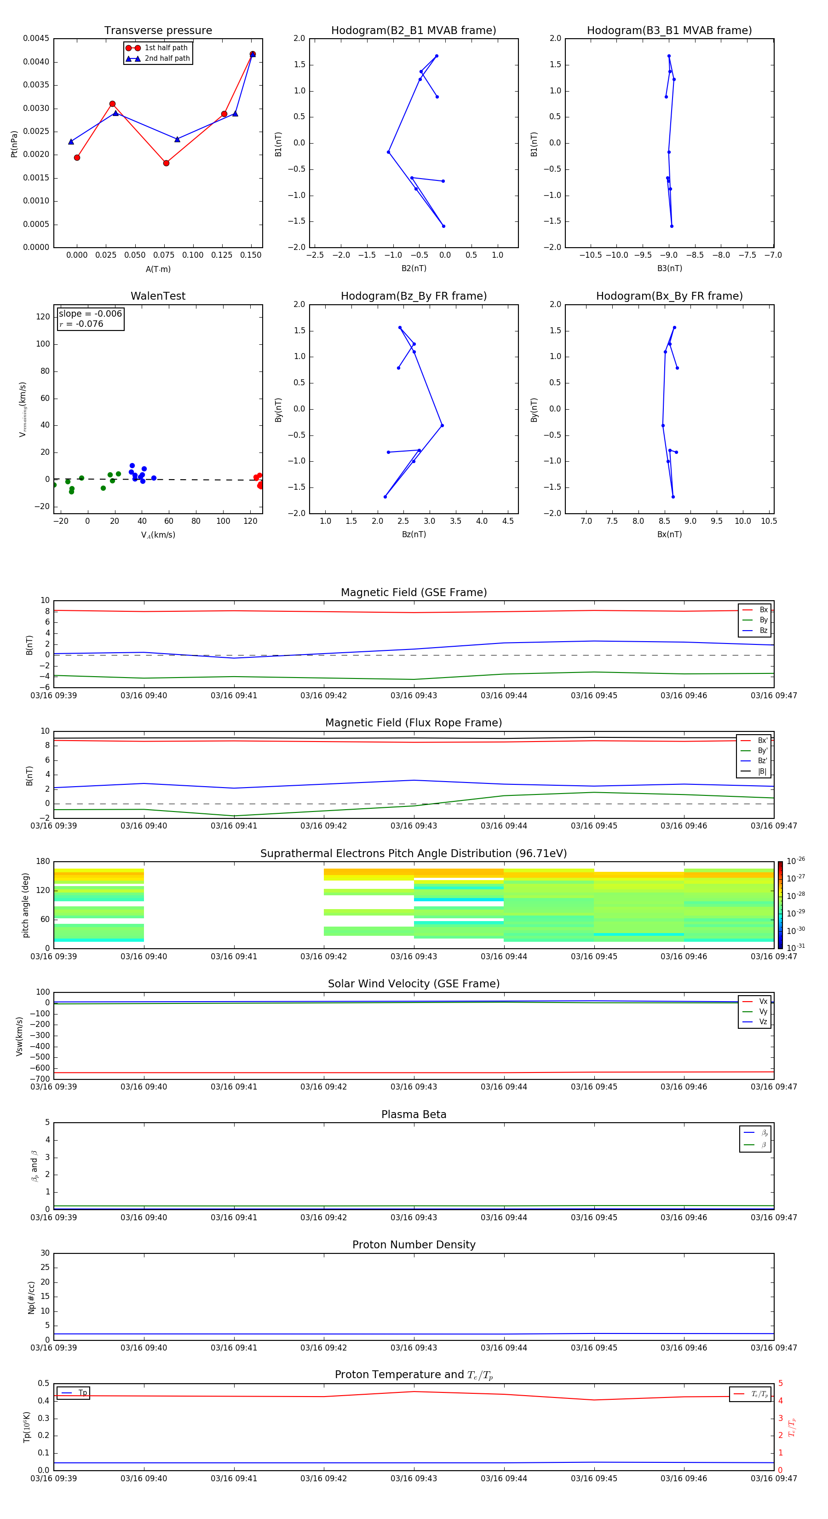Click the "0.0045" tick on Transverse pressure axis

[x=36, y=38]
